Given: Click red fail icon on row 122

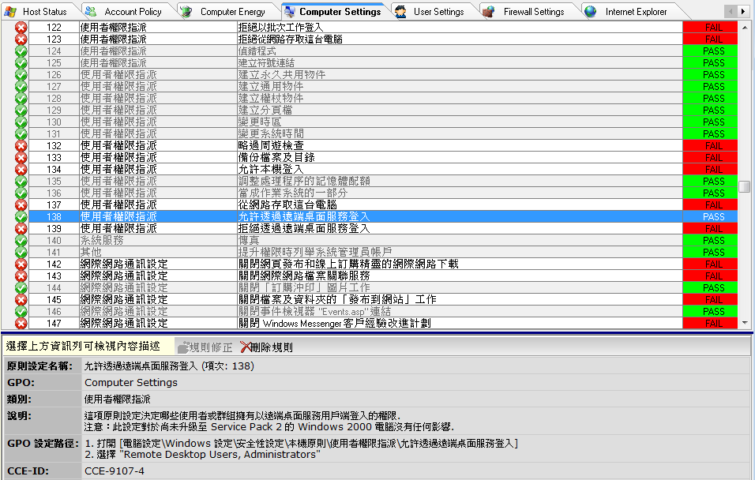Looking at the screenshot, I should click(21, 28).
